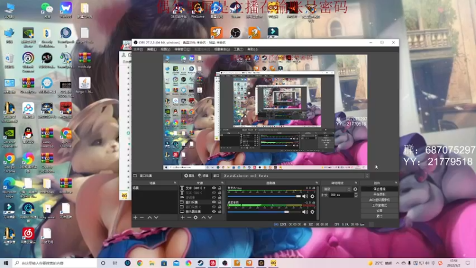
Task: Open the 工具(T) menu
Action: (x=239, y=49)
